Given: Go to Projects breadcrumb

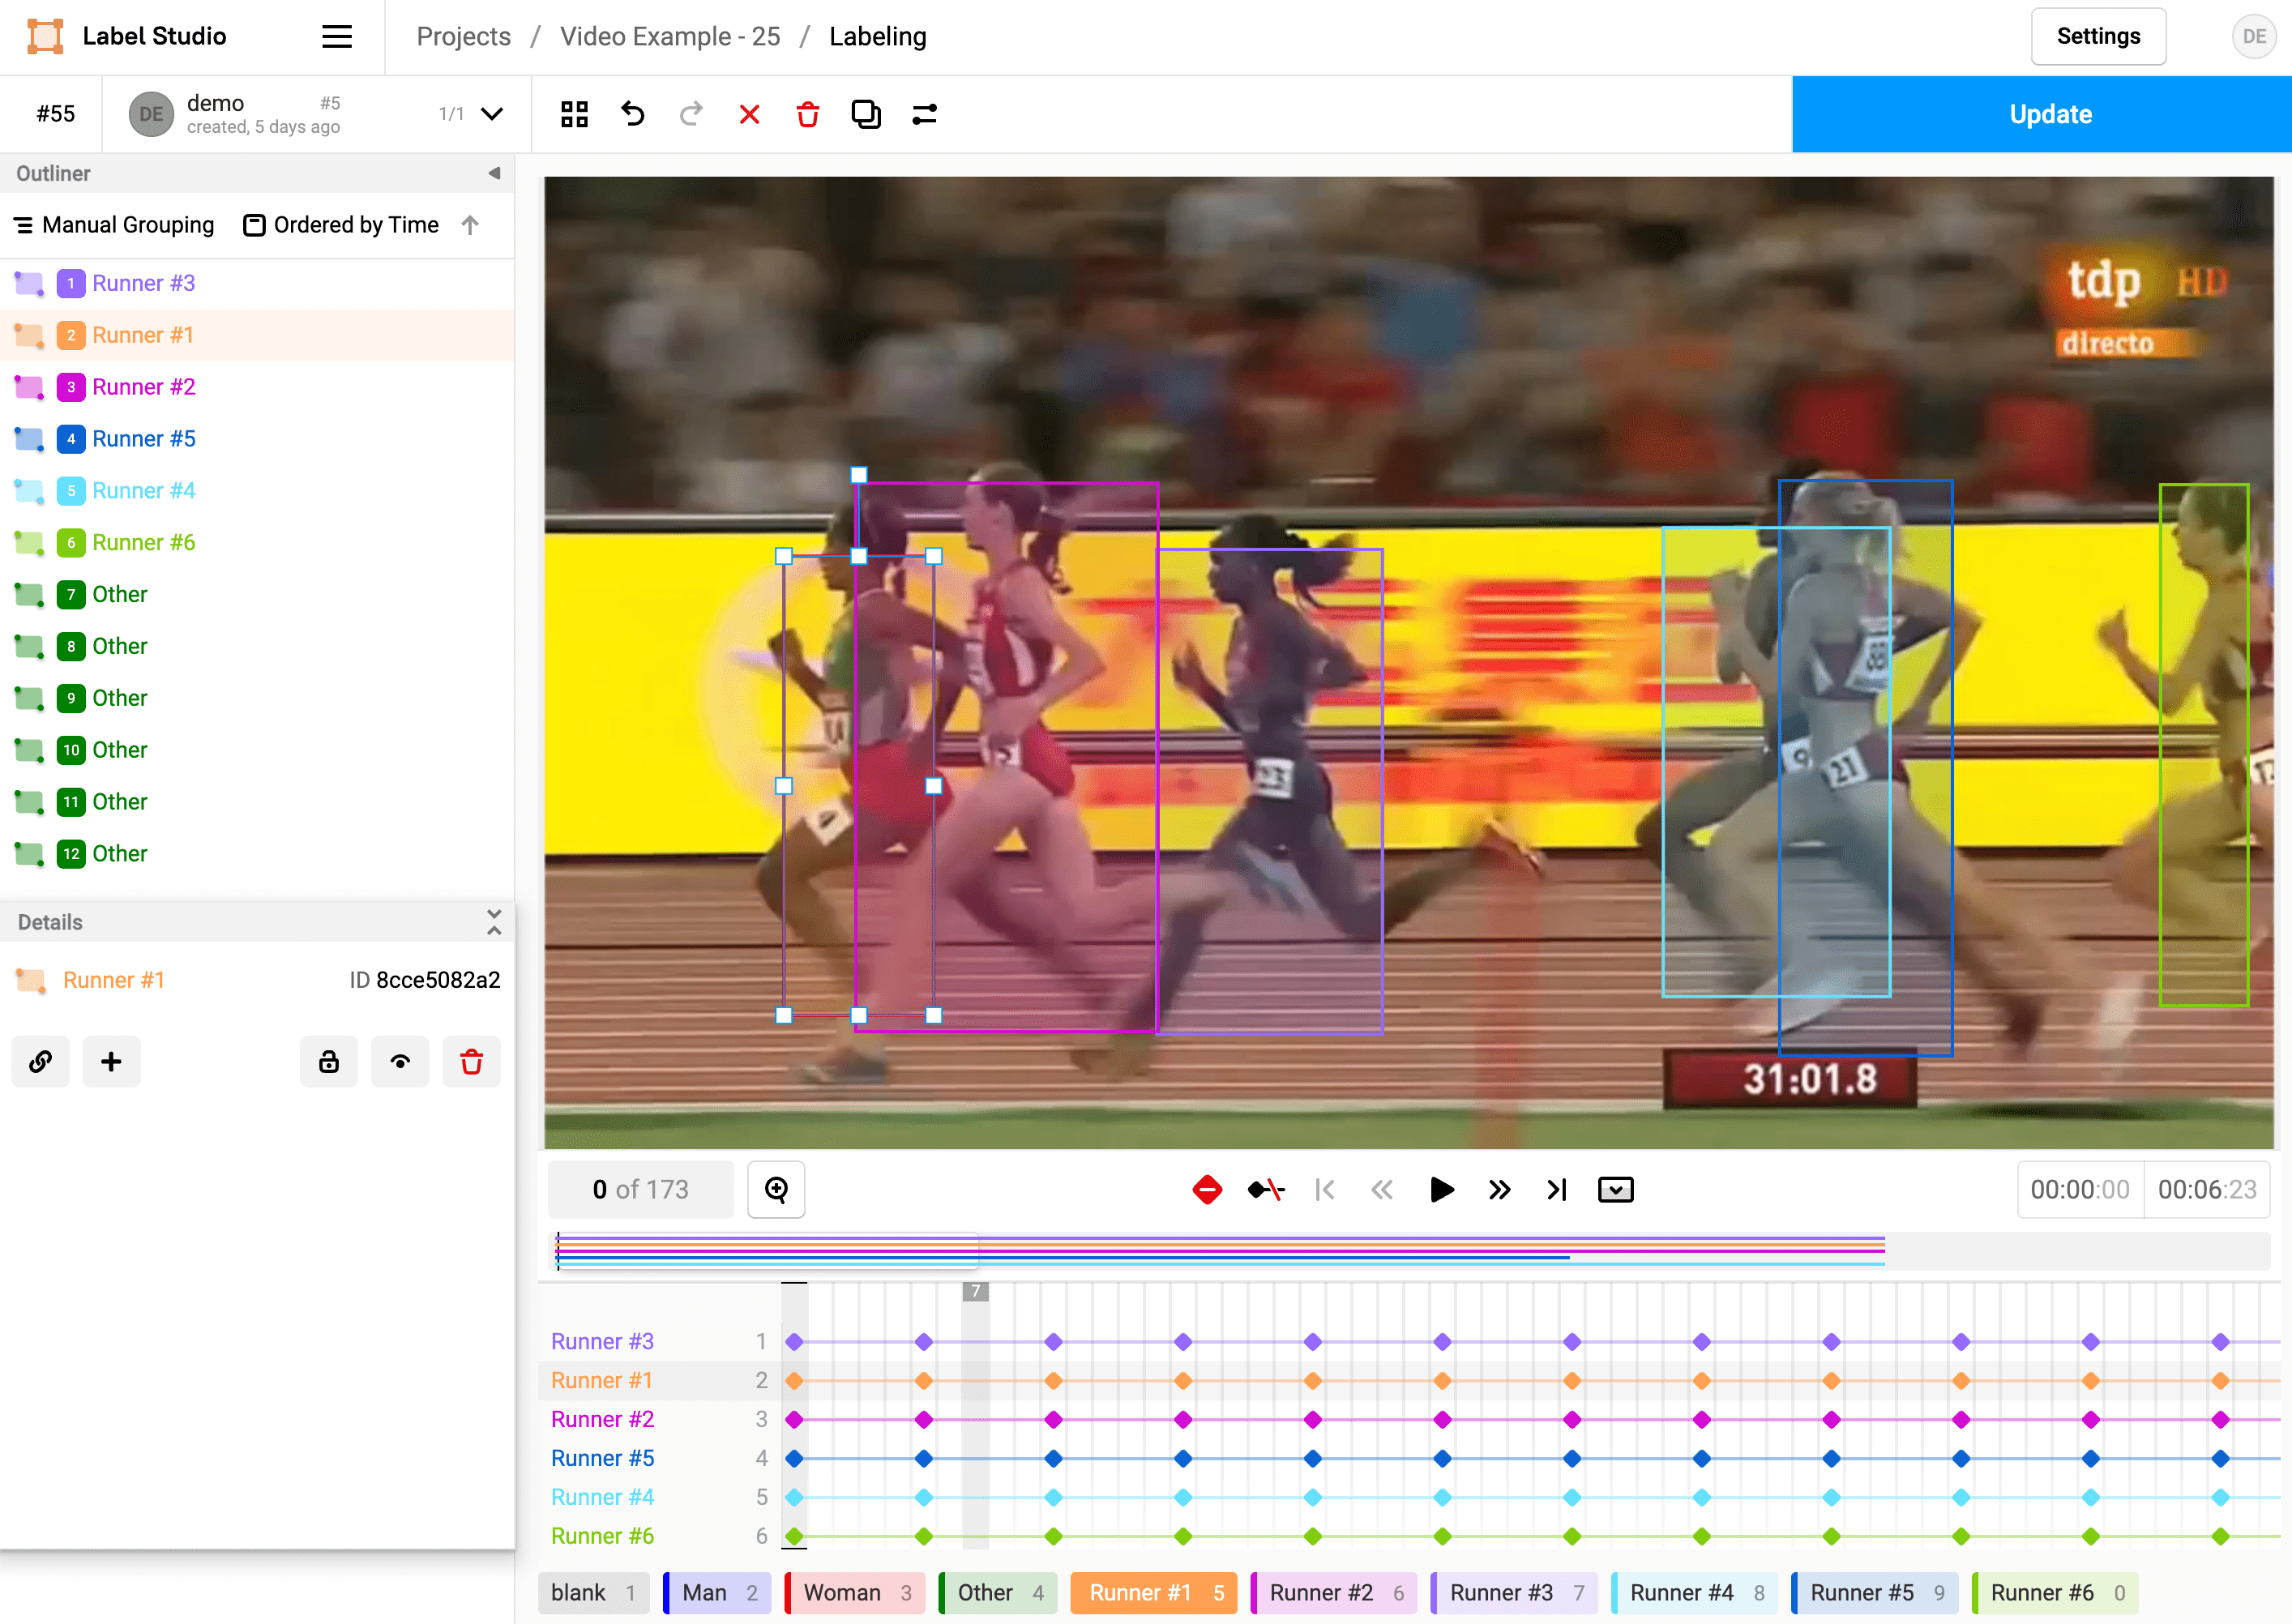Looking at the screenshot, I should (x=463, y=37).
